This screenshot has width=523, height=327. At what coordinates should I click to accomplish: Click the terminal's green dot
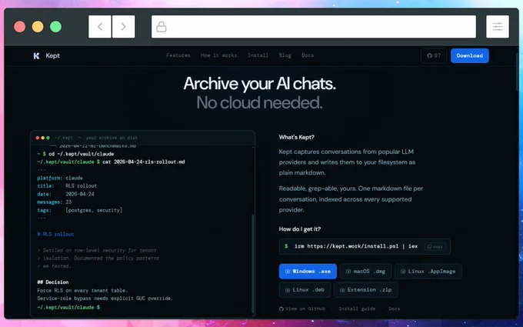(x=48, y=138)
